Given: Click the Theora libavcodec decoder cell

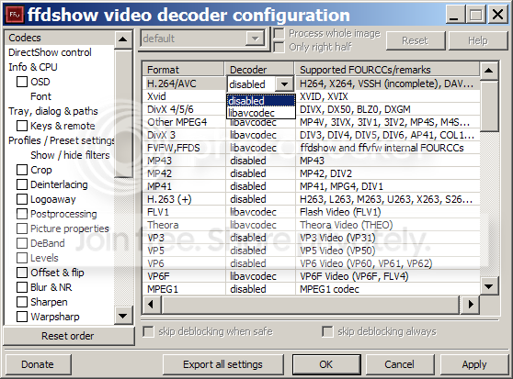Looking at the screenshot, I should coord(259,225).
